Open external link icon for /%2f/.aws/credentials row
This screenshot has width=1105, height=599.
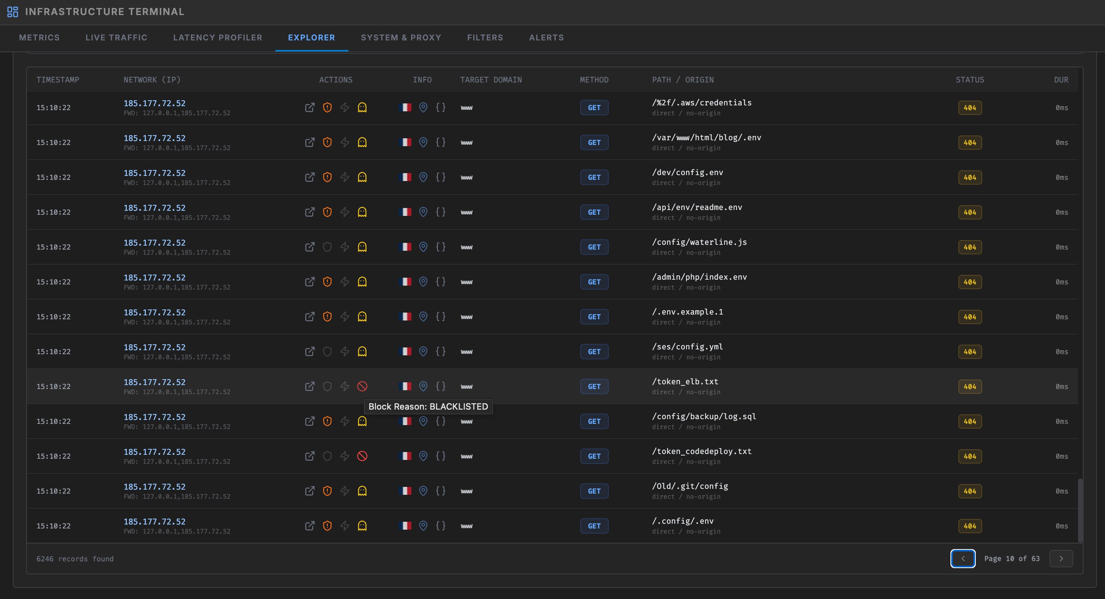coord(310,108)
